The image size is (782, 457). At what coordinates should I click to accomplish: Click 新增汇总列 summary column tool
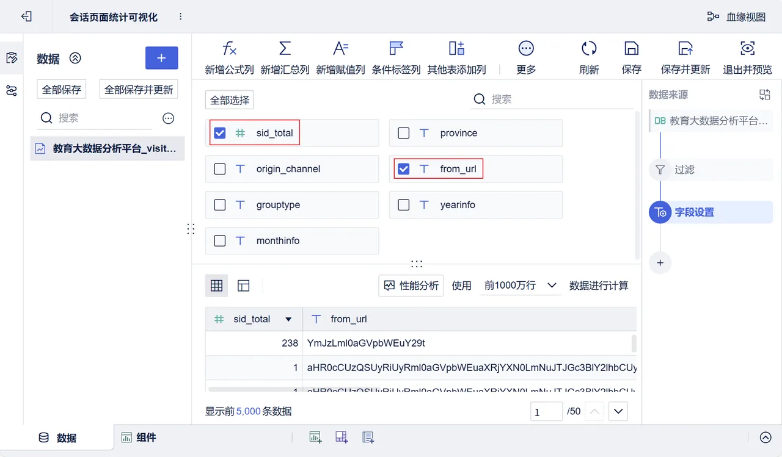[285, 58]
